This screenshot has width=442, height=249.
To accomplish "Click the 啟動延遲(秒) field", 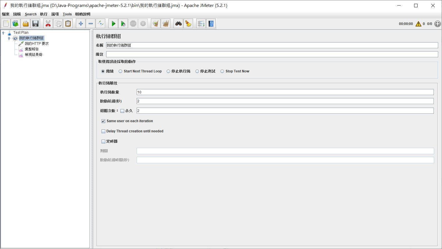I will (285, 101).
